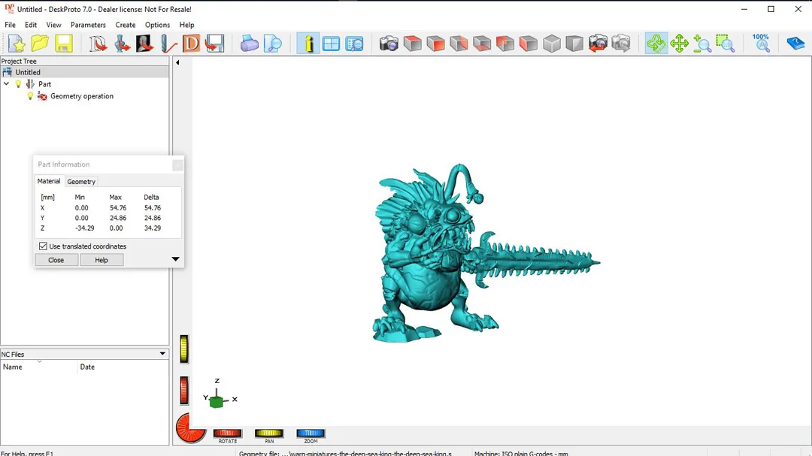812x456 pixels.
Task: Select the light gray isometric cube view
Action: (x=552, y=44)
